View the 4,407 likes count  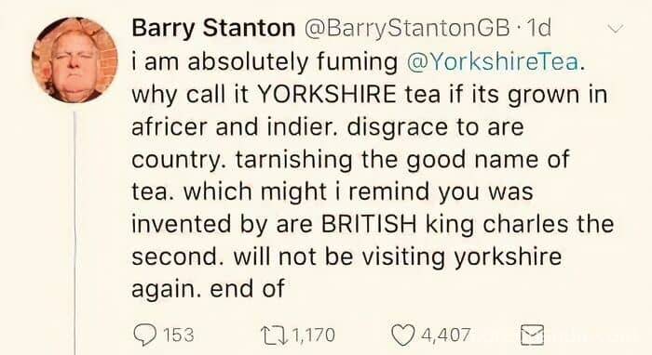[446, 335]
